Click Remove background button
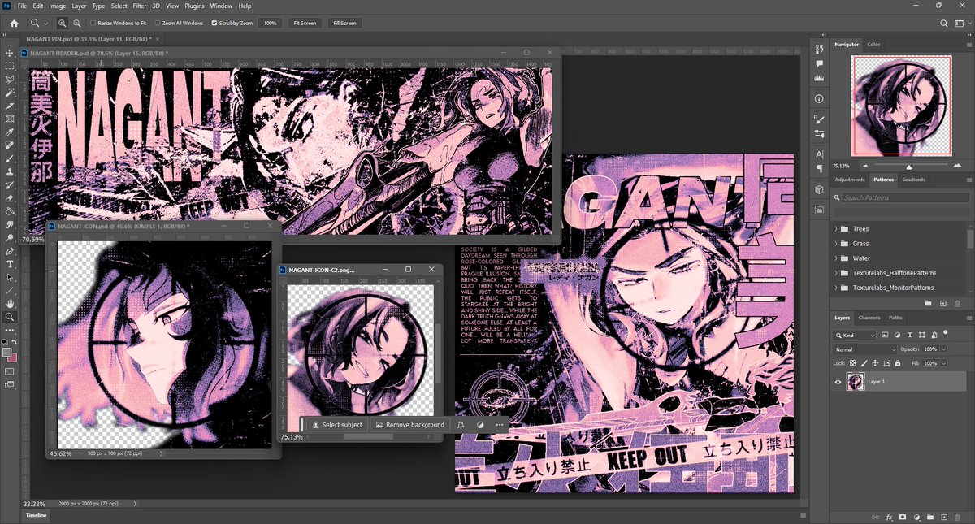 409,425
